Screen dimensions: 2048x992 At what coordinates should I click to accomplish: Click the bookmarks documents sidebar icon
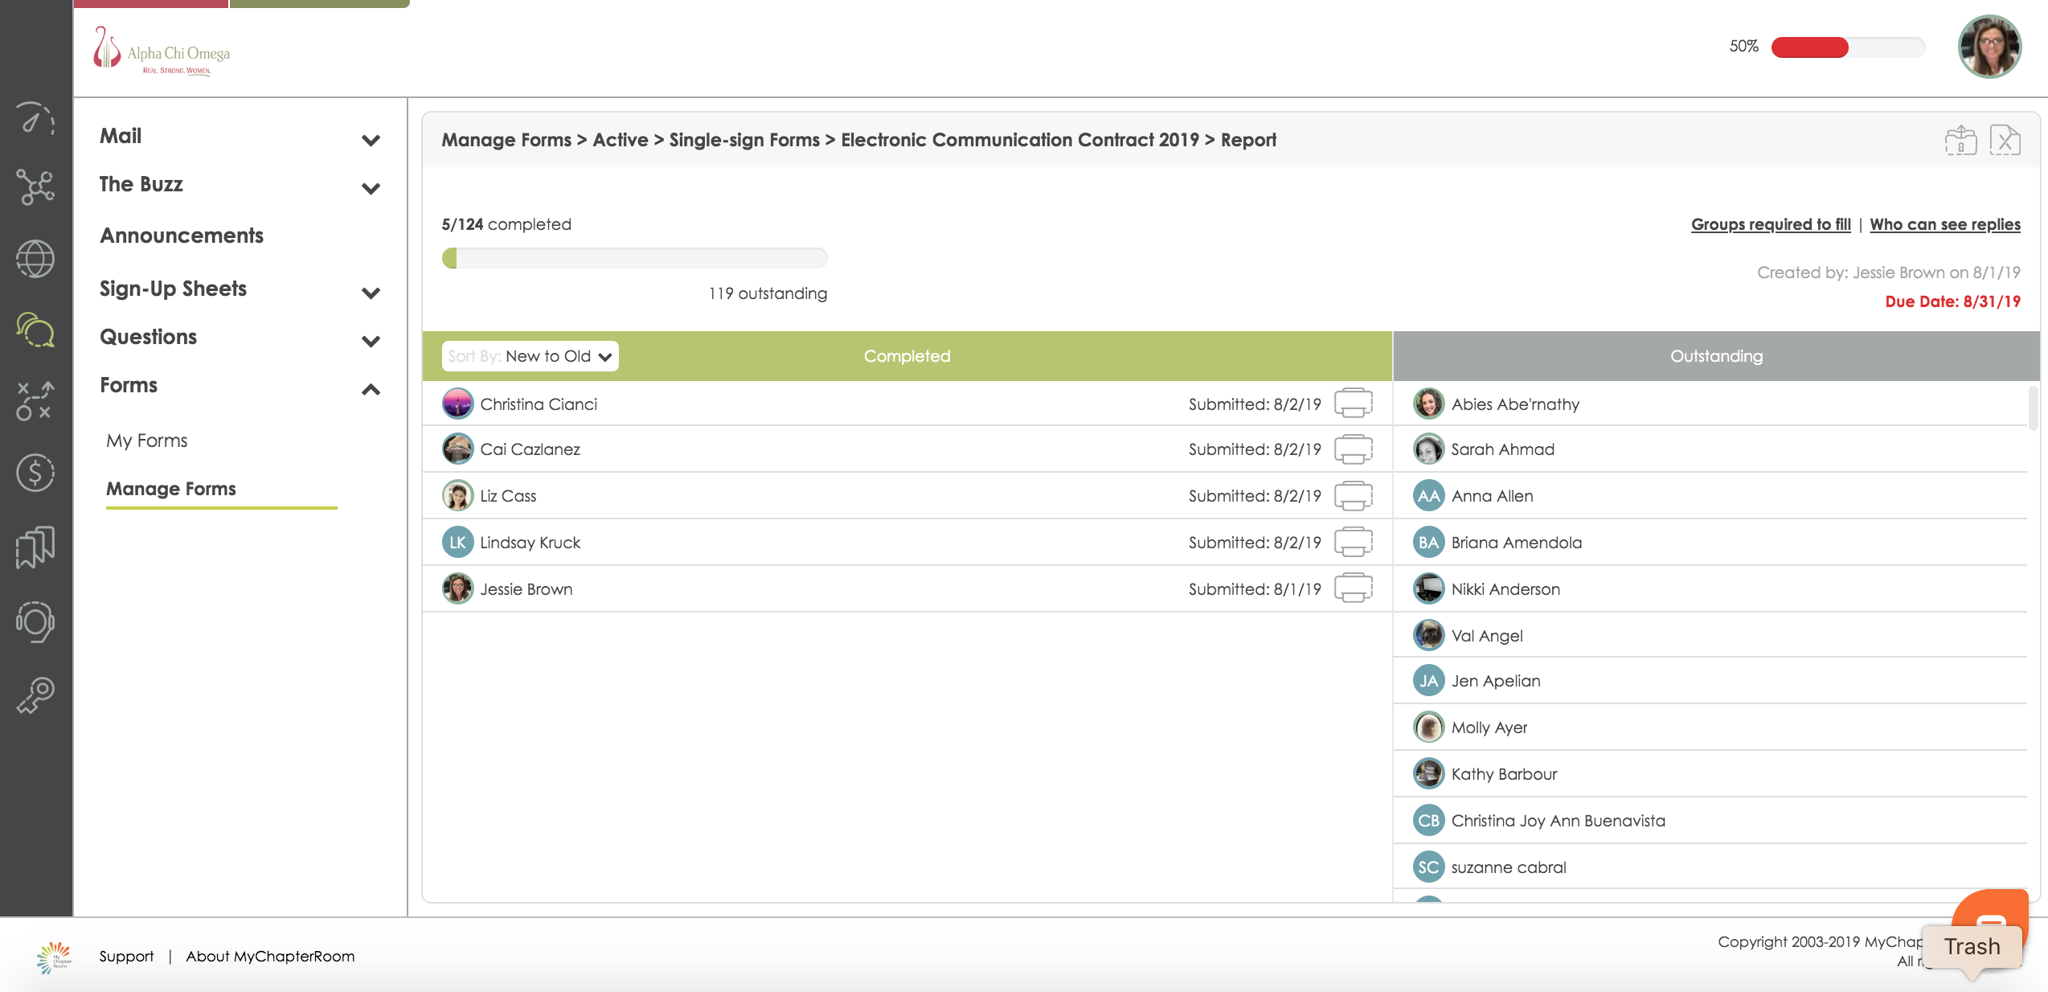pyautogui.click(x=35, y=547)
